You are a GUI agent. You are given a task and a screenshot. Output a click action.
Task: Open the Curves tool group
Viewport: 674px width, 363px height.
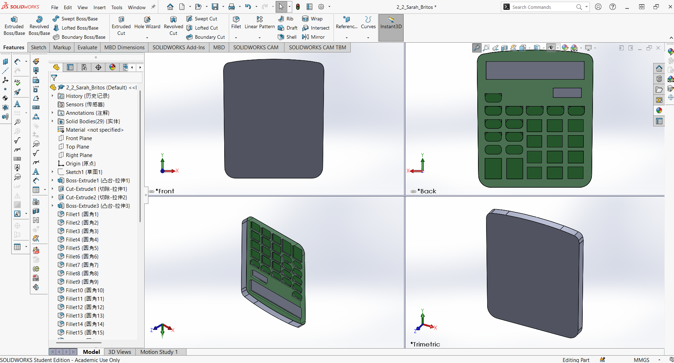[368, 23]
